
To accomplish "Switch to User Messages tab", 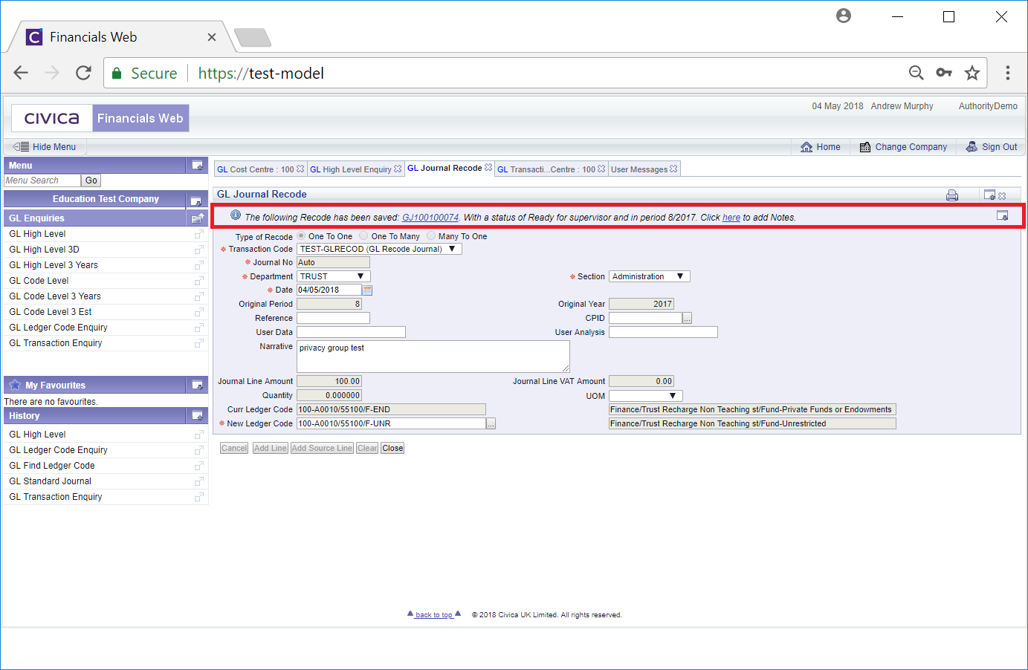I will [639, 169].
